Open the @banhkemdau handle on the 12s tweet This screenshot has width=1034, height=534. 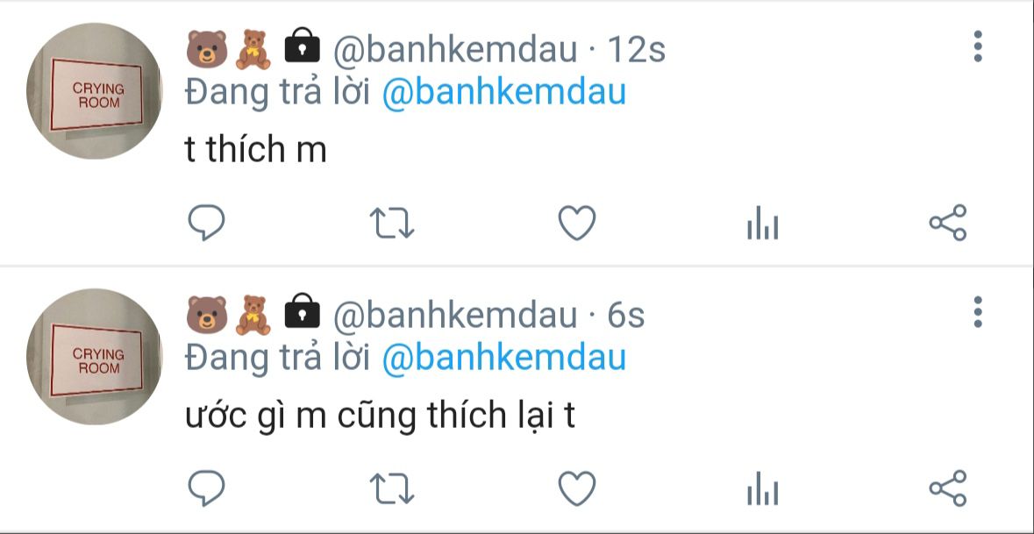455,49
